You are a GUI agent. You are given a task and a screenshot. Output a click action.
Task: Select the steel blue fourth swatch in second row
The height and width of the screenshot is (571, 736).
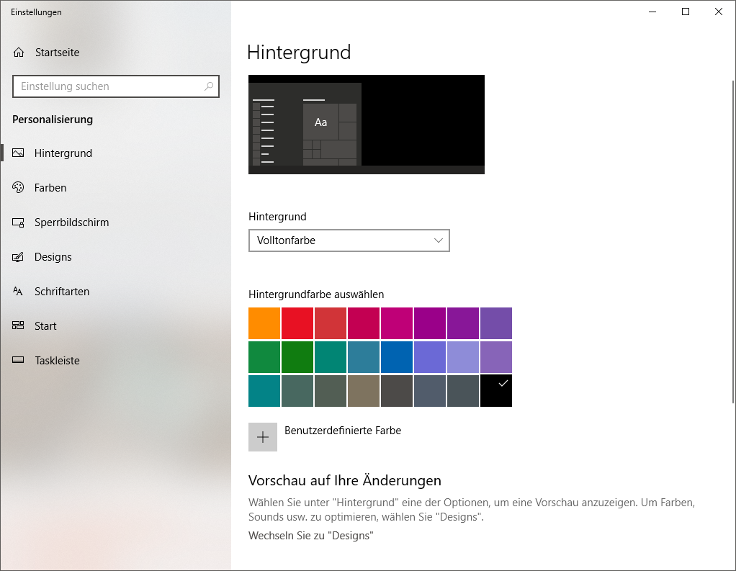tap(364, 357)
